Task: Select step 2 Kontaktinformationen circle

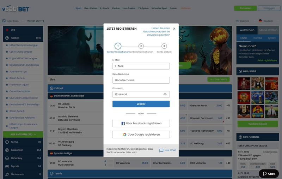Action: [141, 46]
